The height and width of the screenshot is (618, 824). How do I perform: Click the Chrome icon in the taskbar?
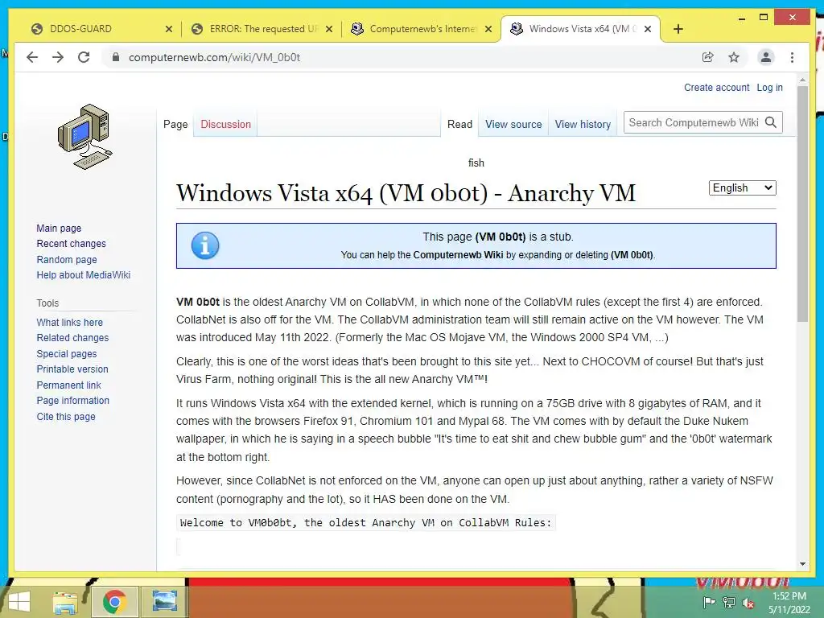114,602
